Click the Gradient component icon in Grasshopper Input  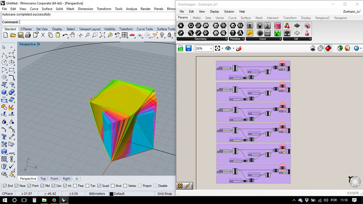point(277,26)
